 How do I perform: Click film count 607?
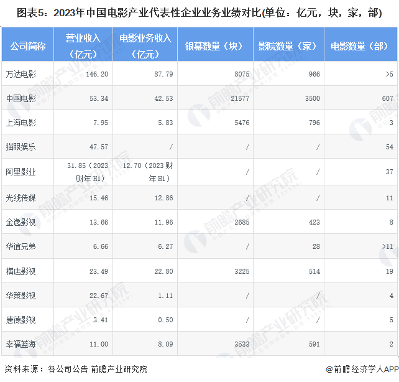coord(388,98)
